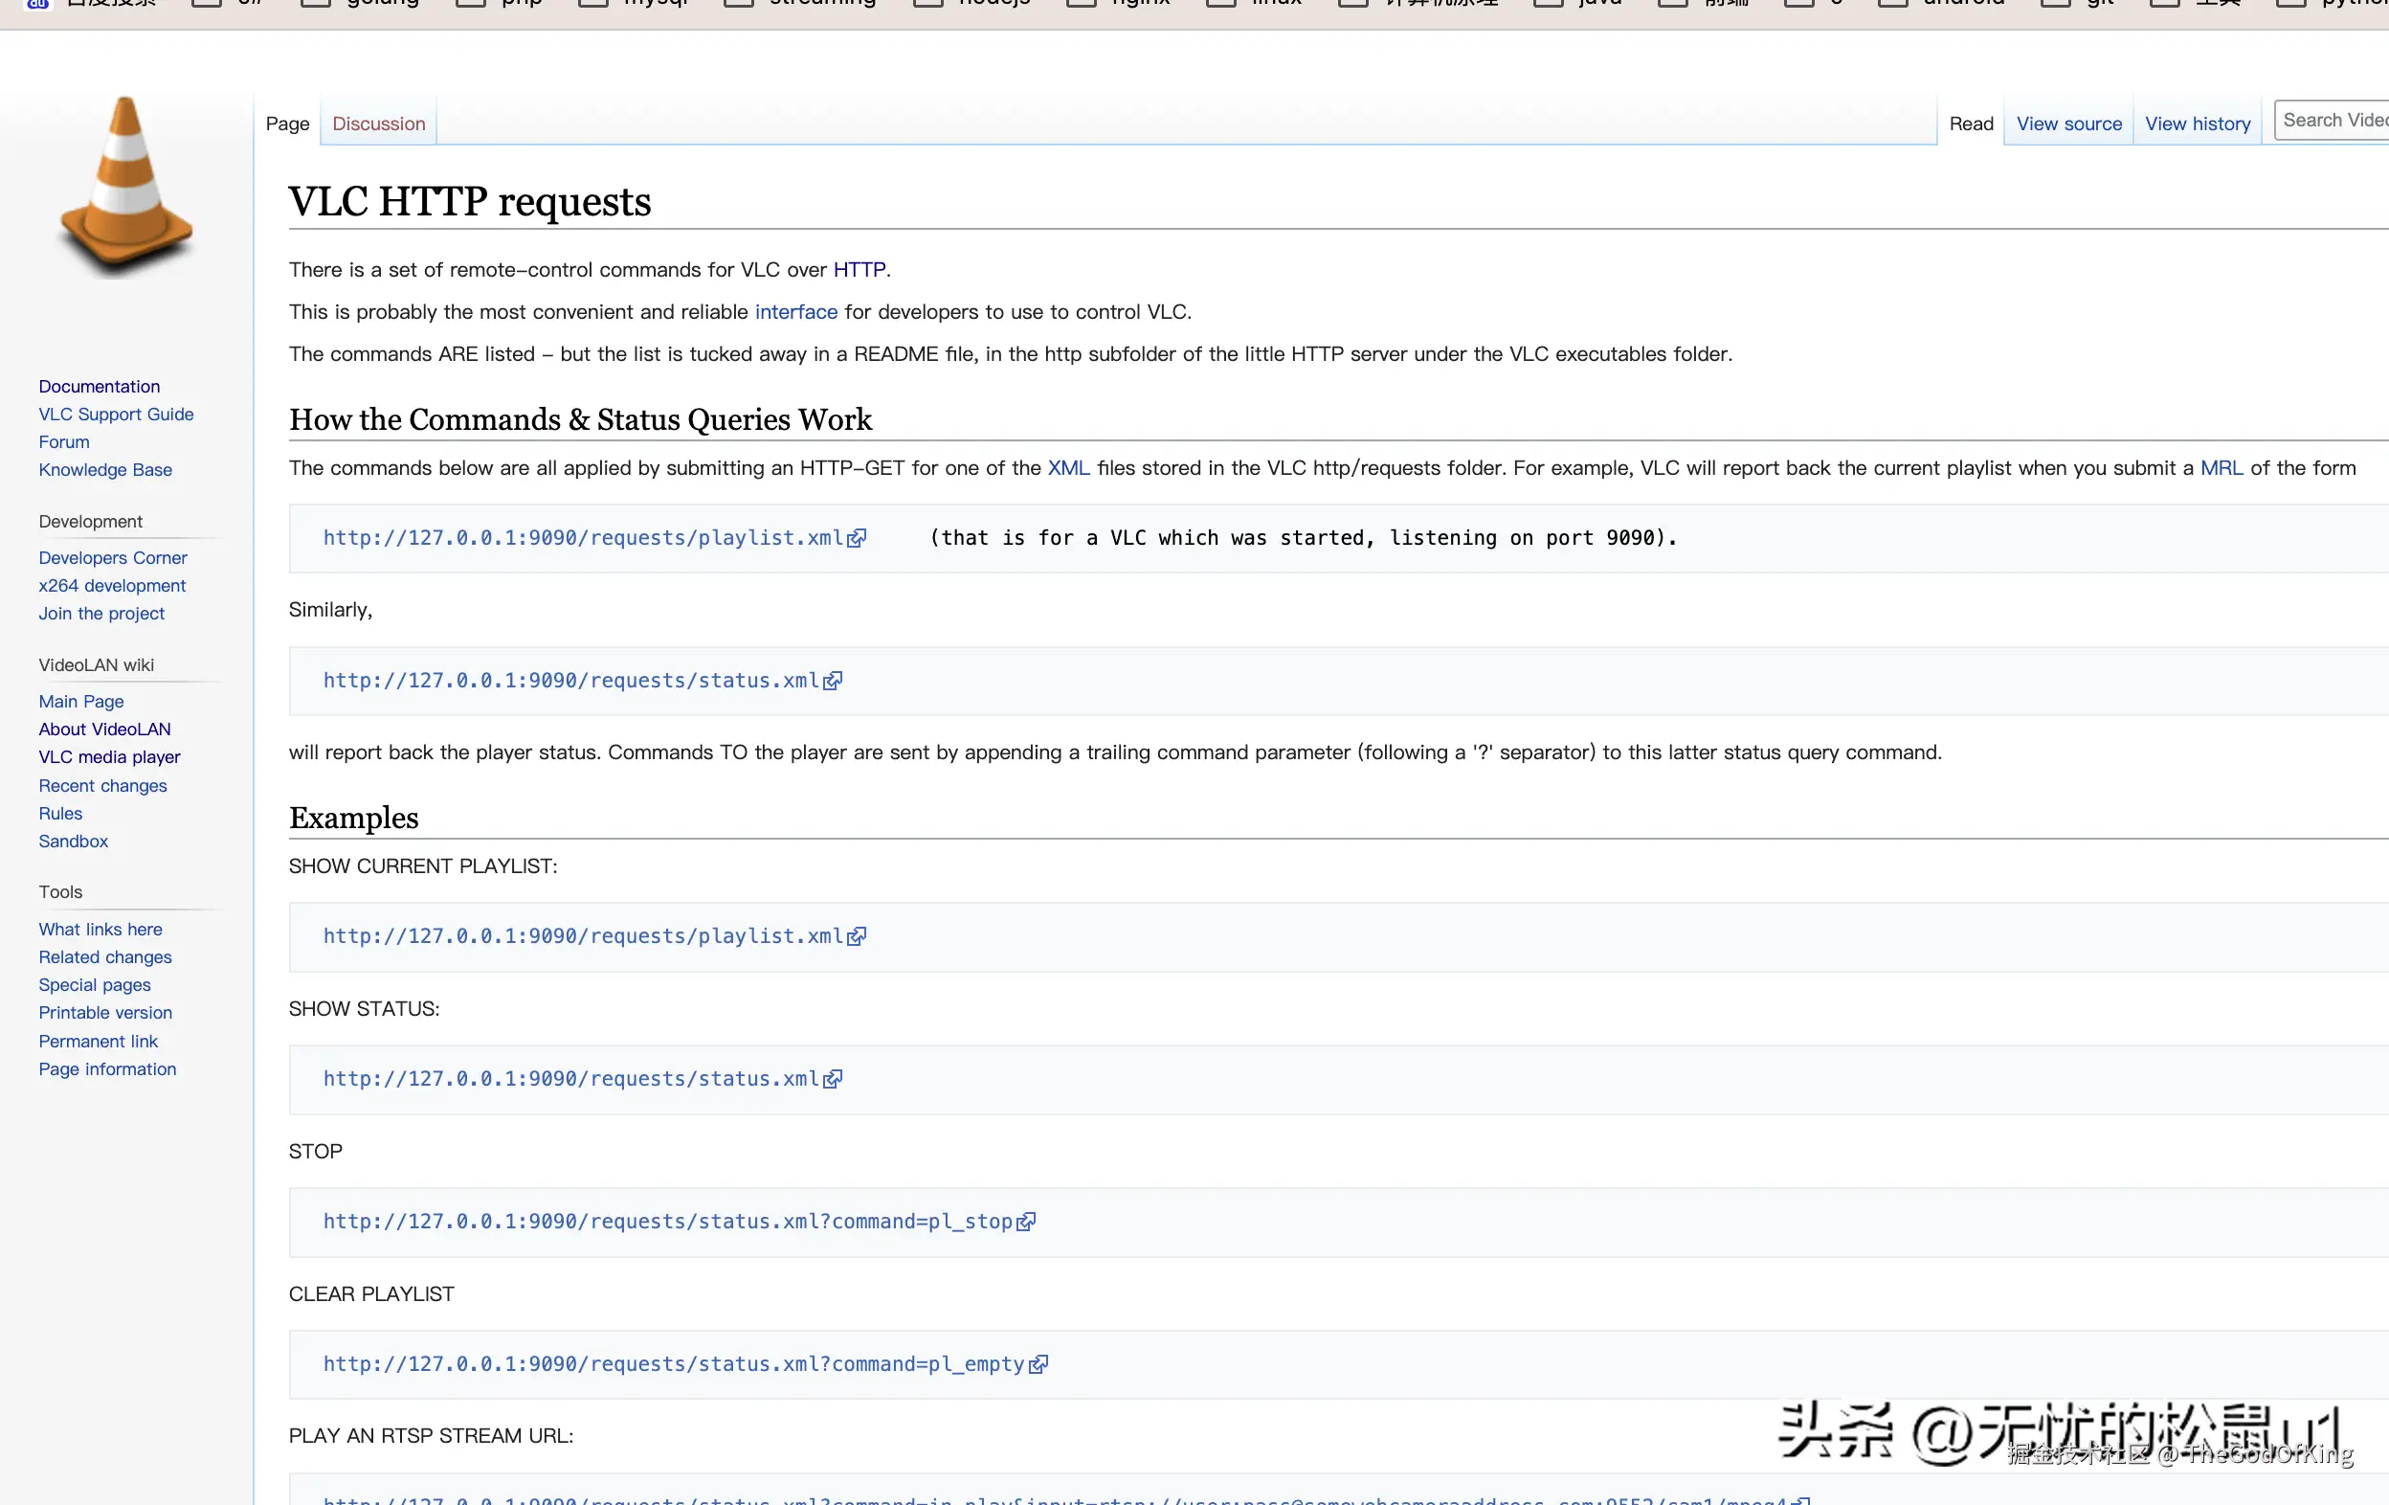
Task: Open the MRL hyperlink
Action: point(2222,467)
